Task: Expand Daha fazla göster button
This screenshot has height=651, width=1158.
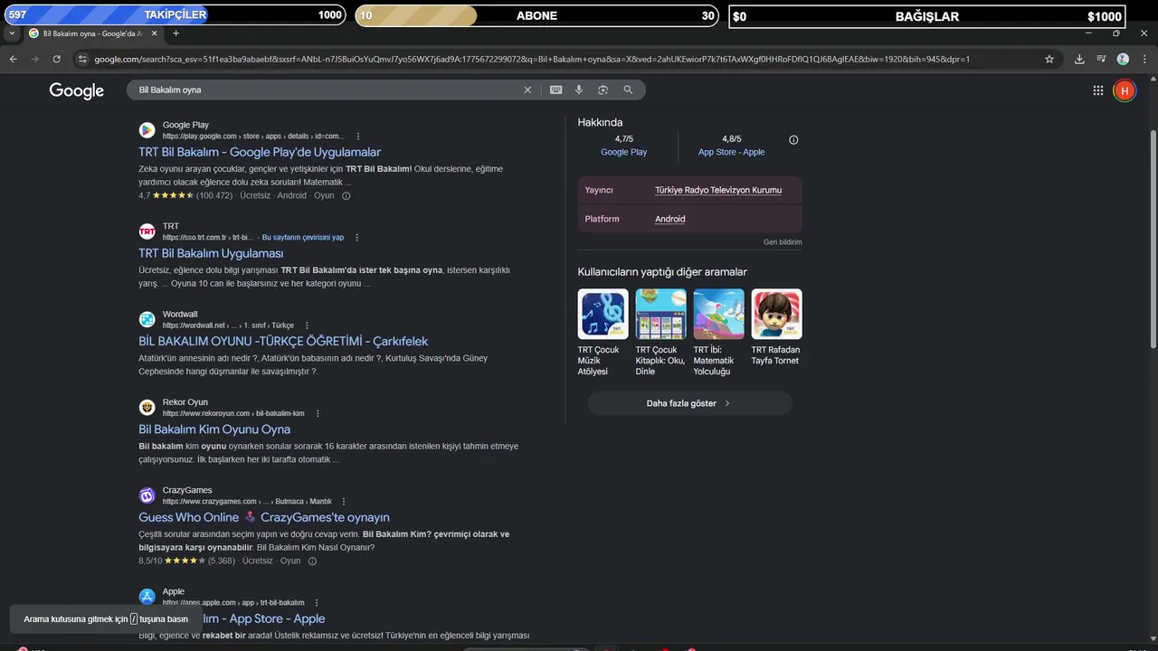Action: [689, 403]
